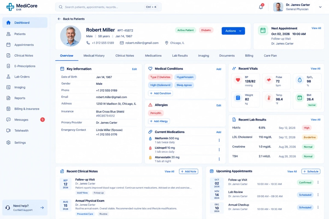Click the Pulse heartbeat vital icon
The width and height of the screenshot is (329, 219).
tap(269, 80)
